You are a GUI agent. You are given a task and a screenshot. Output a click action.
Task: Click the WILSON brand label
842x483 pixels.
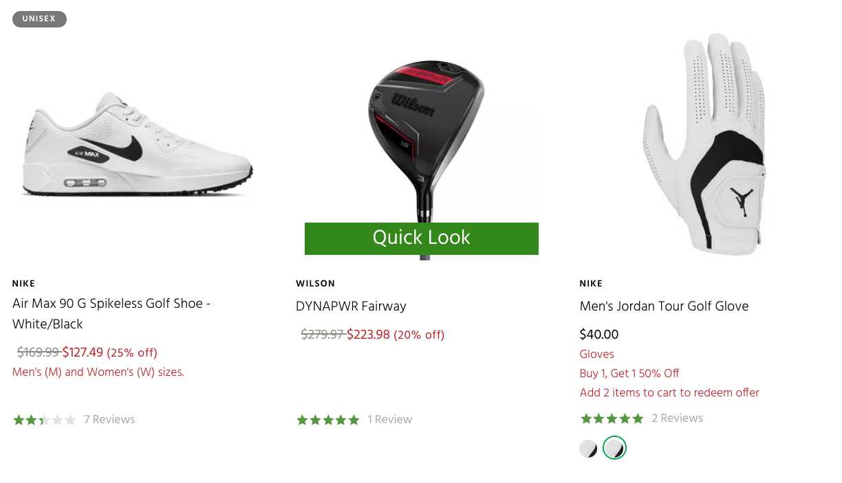(x=316, y=284)
